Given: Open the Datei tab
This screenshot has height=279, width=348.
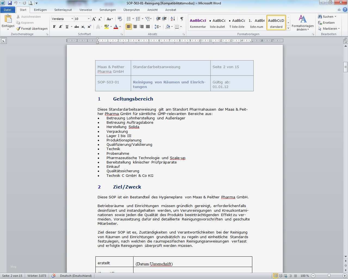Looking at the screenshot, I should [7, 10].
